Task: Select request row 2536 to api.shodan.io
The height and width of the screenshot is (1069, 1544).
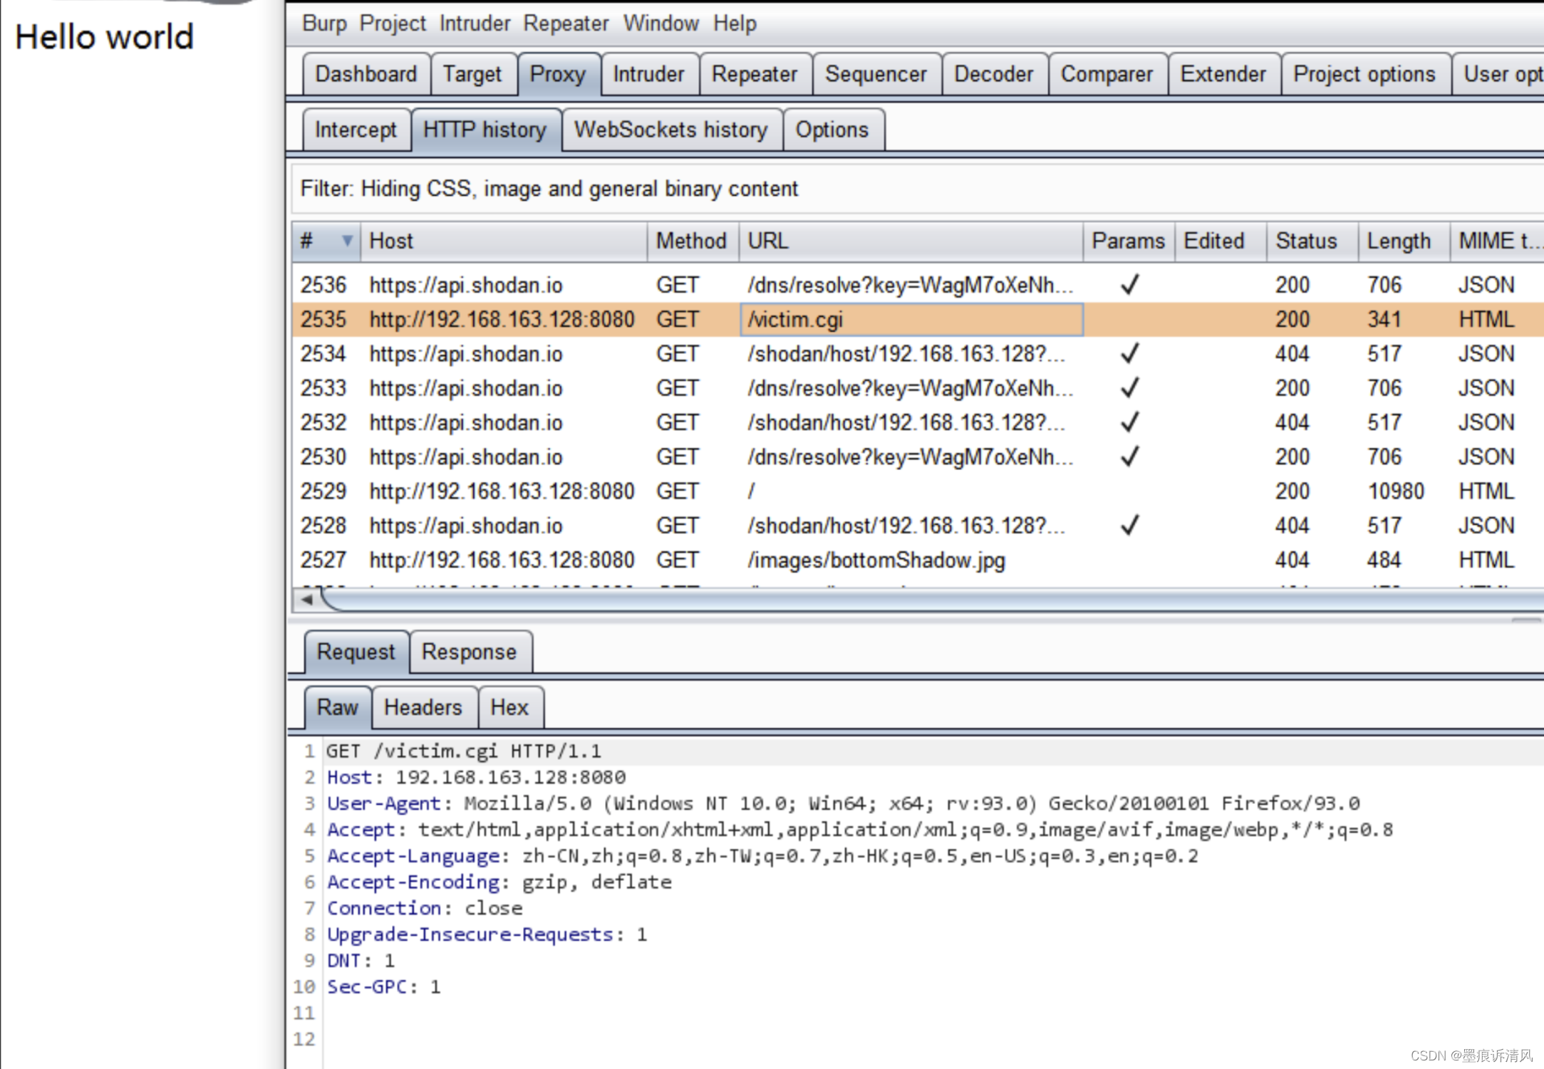Action: point(918,285)
